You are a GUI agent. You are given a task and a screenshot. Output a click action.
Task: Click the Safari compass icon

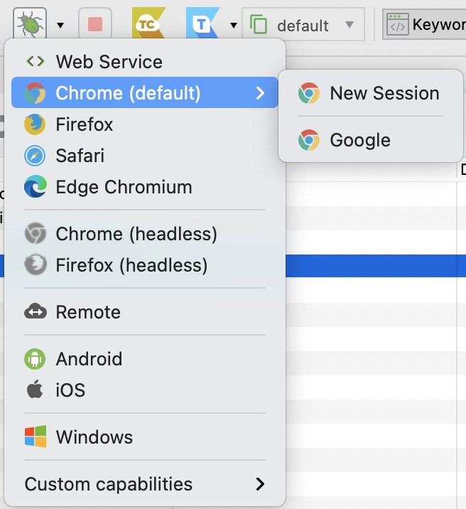point(34,156)
